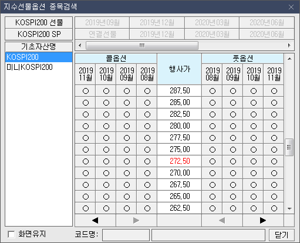Click call option 2019 10월 column header
Viewport: 300px width, 243px height.
tap(106, 74)
